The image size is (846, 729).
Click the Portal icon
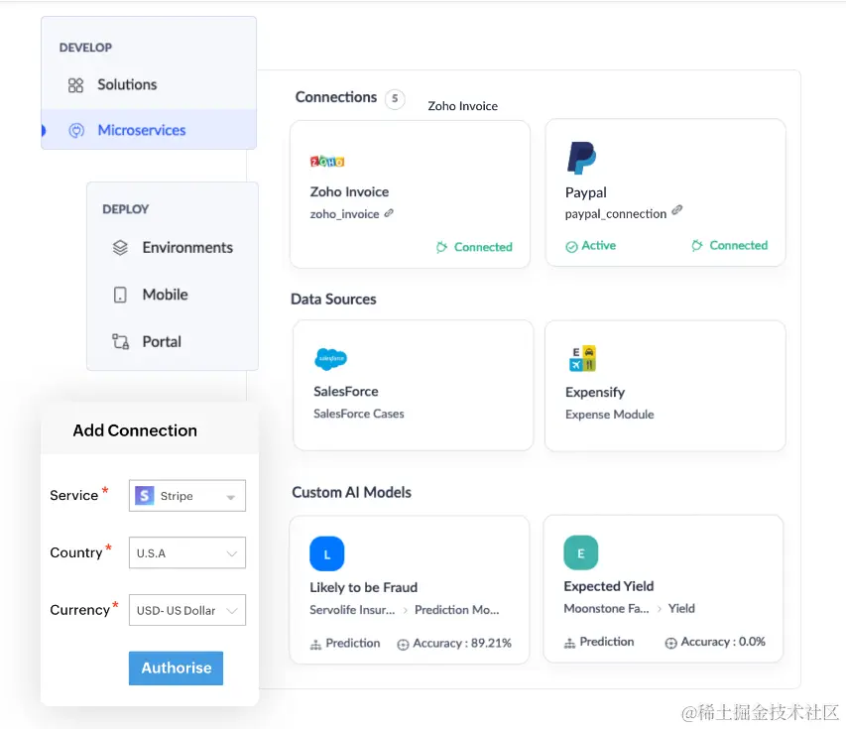pos(120,341)
